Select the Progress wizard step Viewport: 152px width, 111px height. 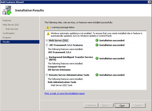(x=7, y=38)
